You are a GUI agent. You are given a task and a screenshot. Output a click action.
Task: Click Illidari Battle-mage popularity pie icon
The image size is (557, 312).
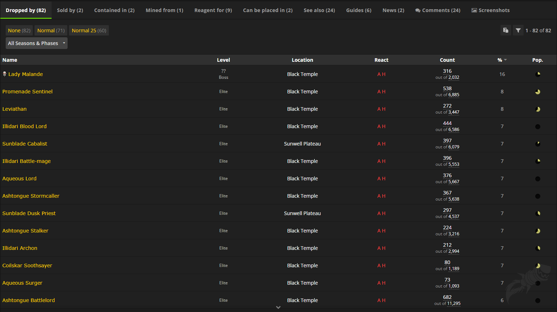click(538, 161)
